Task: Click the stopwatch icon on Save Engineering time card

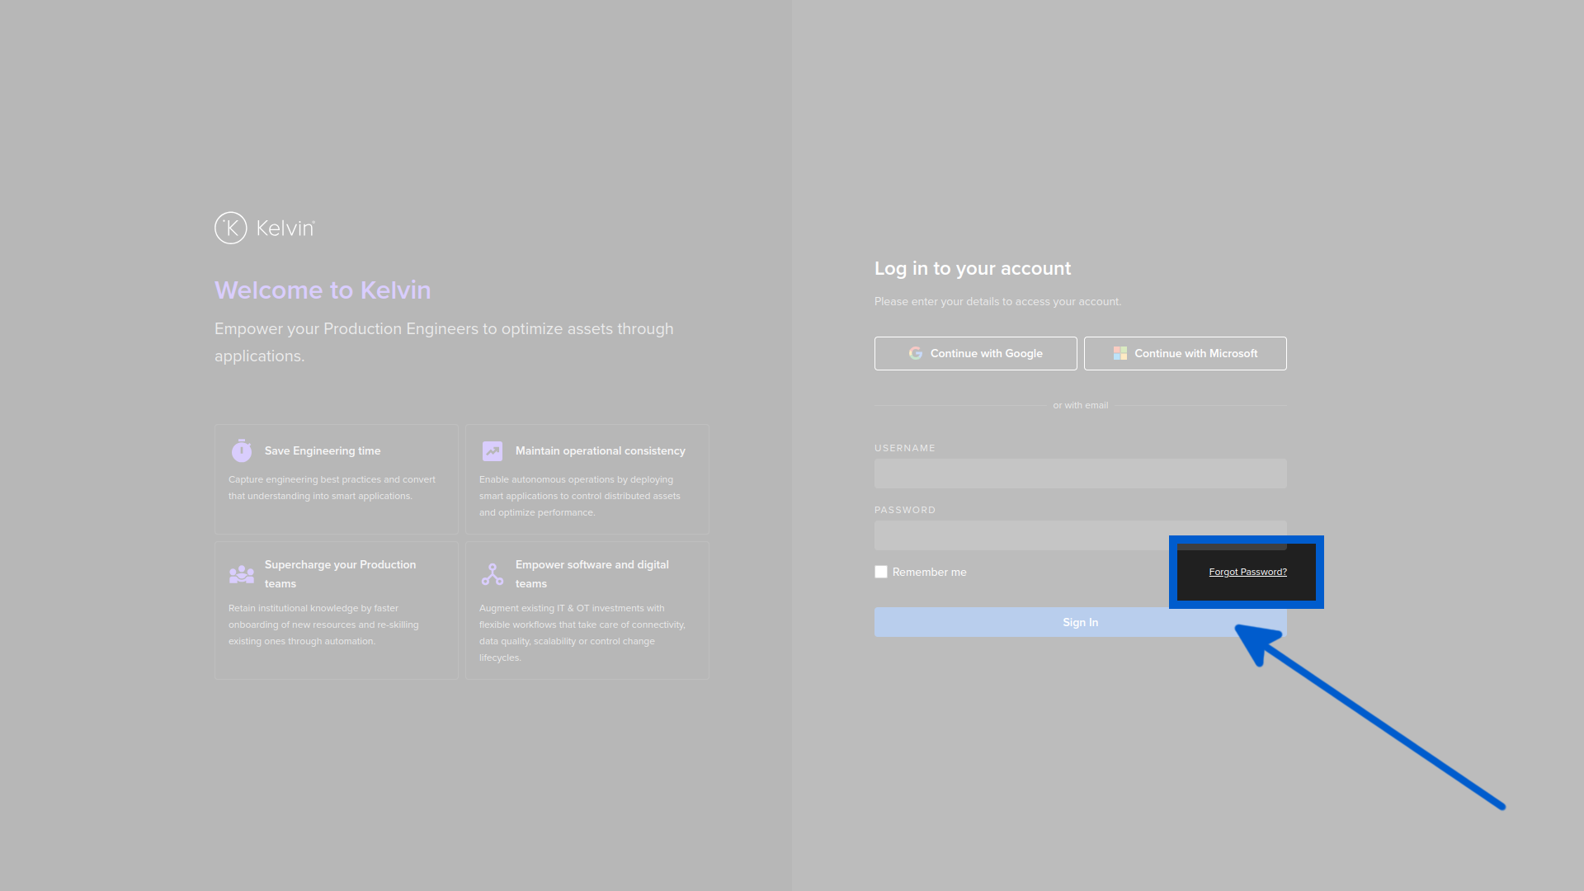Action: pyautogui.click(x=241, y=450)
